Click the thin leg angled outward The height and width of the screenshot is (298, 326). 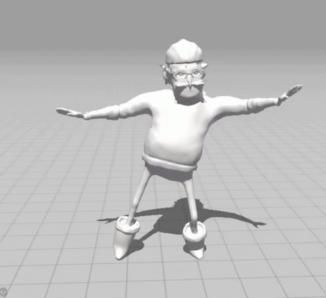138,196
